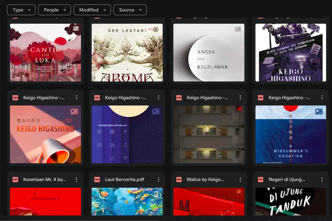Viewport: 332px width, 221px height.
Task: Open the A Midsummer's Equation cover thumbnail
Action: (x=291, y=134)
